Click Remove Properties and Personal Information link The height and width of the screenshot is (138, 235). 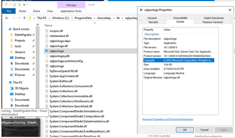click(168, 119)
